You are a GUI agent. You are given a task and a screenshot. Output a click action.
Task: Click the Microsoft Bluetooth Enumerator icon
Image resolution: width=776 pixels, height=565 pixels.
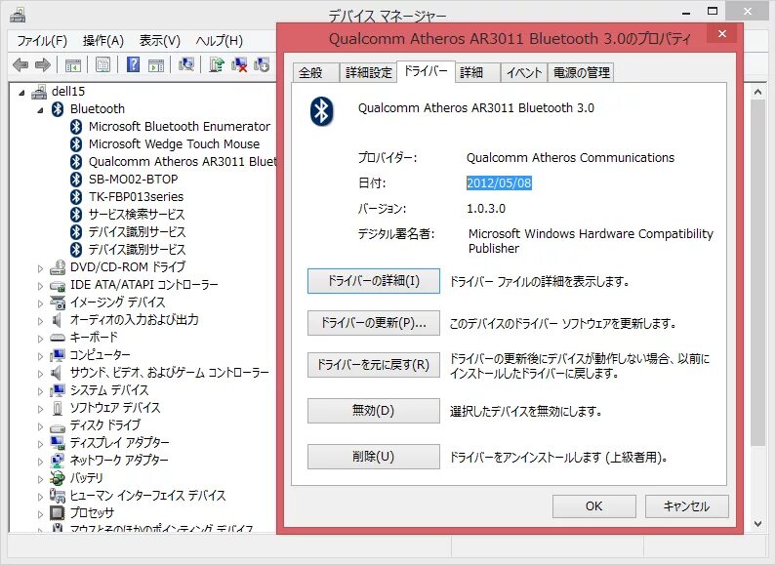click(x=76, y=127)
